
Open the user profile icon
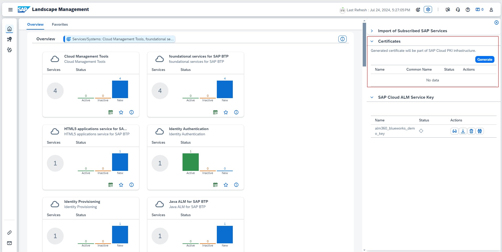(x=491, y=10)
